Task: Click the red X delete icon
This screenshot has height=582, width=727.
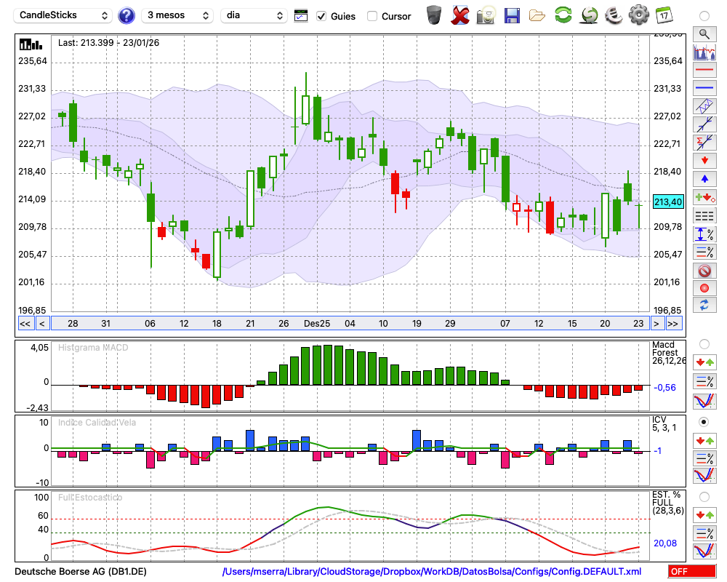Action: coord(460,15)
